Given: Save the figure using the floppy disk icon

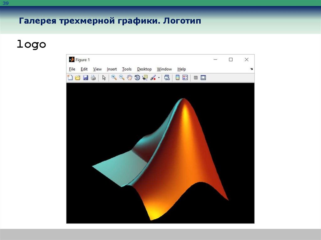Looking at the screenshot, I should click(86, 78).
